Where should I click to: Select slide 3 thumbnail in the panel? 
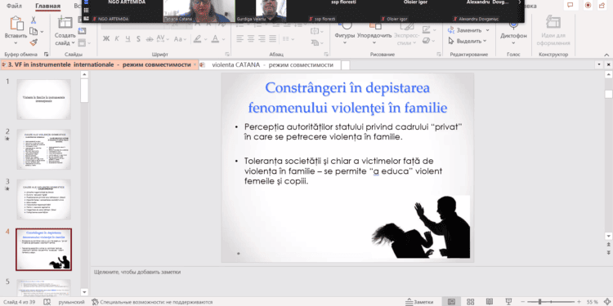pos(43,199)
